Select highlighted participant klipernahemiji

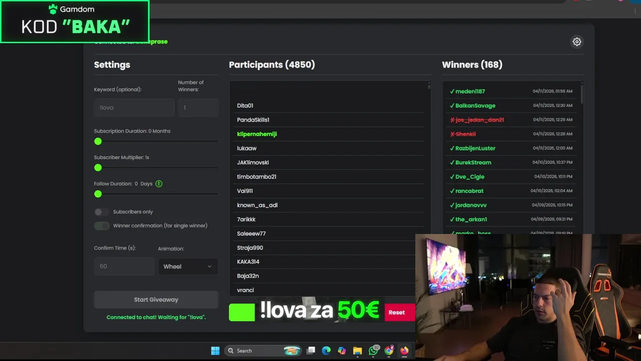tap(257, 134)
